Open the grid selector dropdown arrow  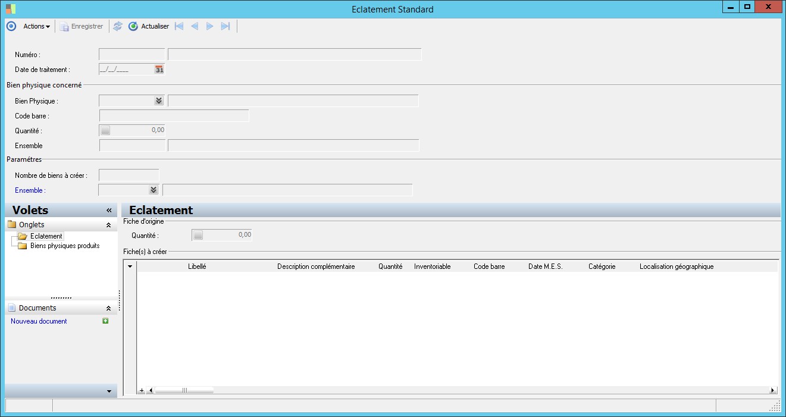130,266
